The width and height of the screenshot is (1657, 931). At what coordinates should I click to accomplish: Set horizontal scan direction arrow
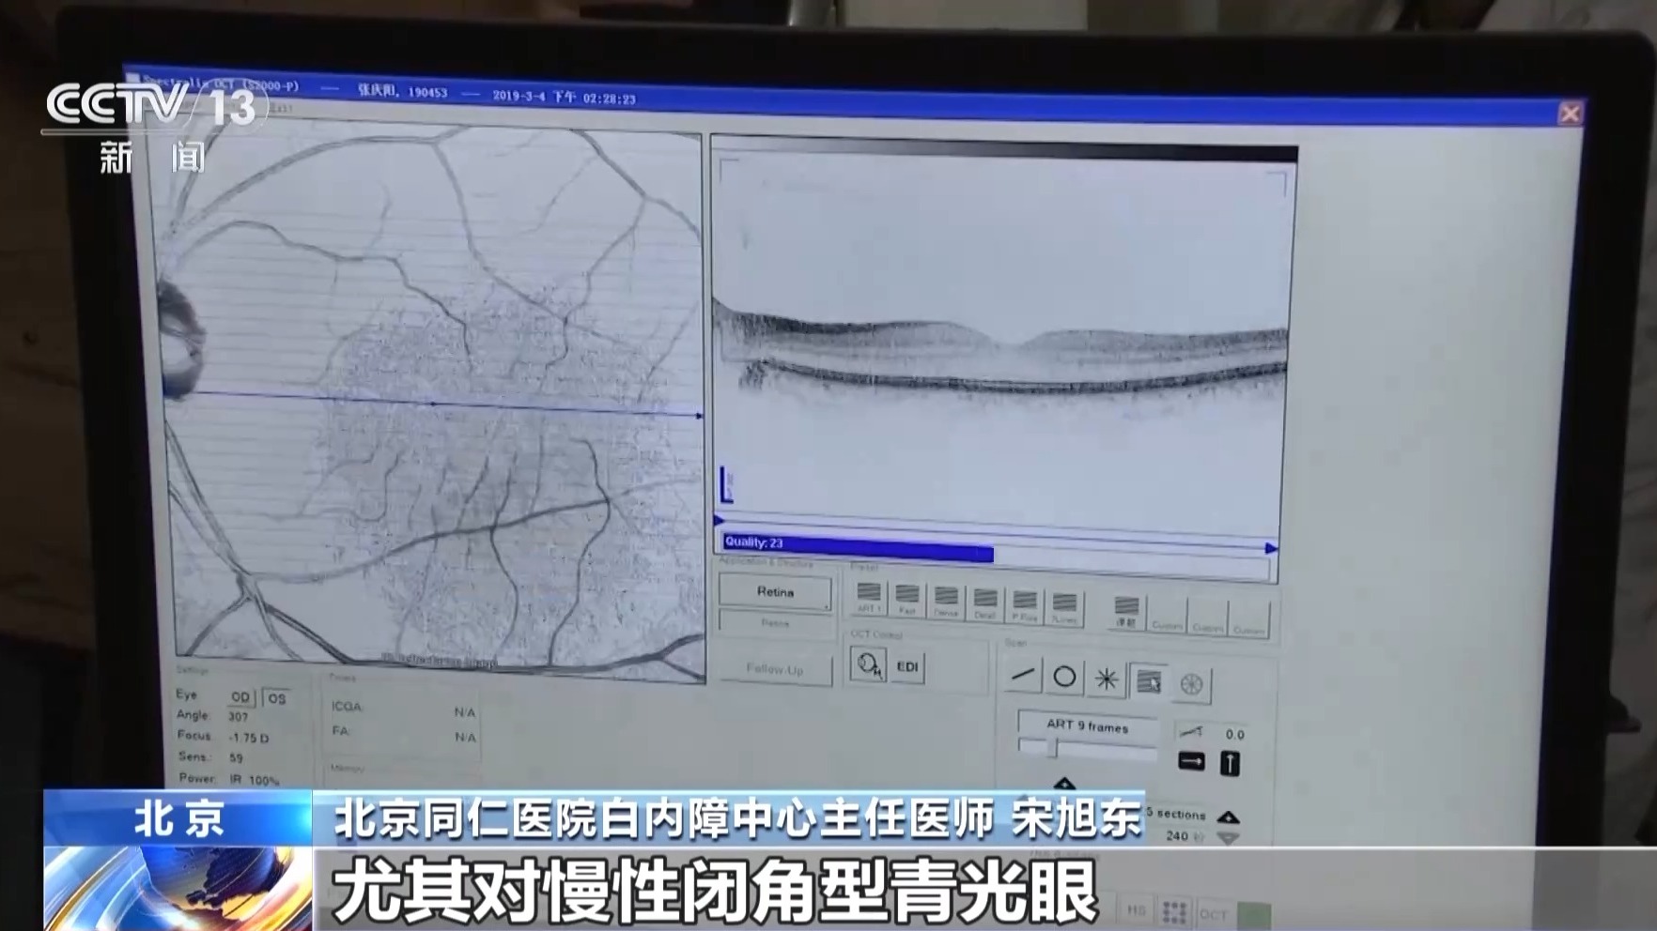coord(1191,761)
